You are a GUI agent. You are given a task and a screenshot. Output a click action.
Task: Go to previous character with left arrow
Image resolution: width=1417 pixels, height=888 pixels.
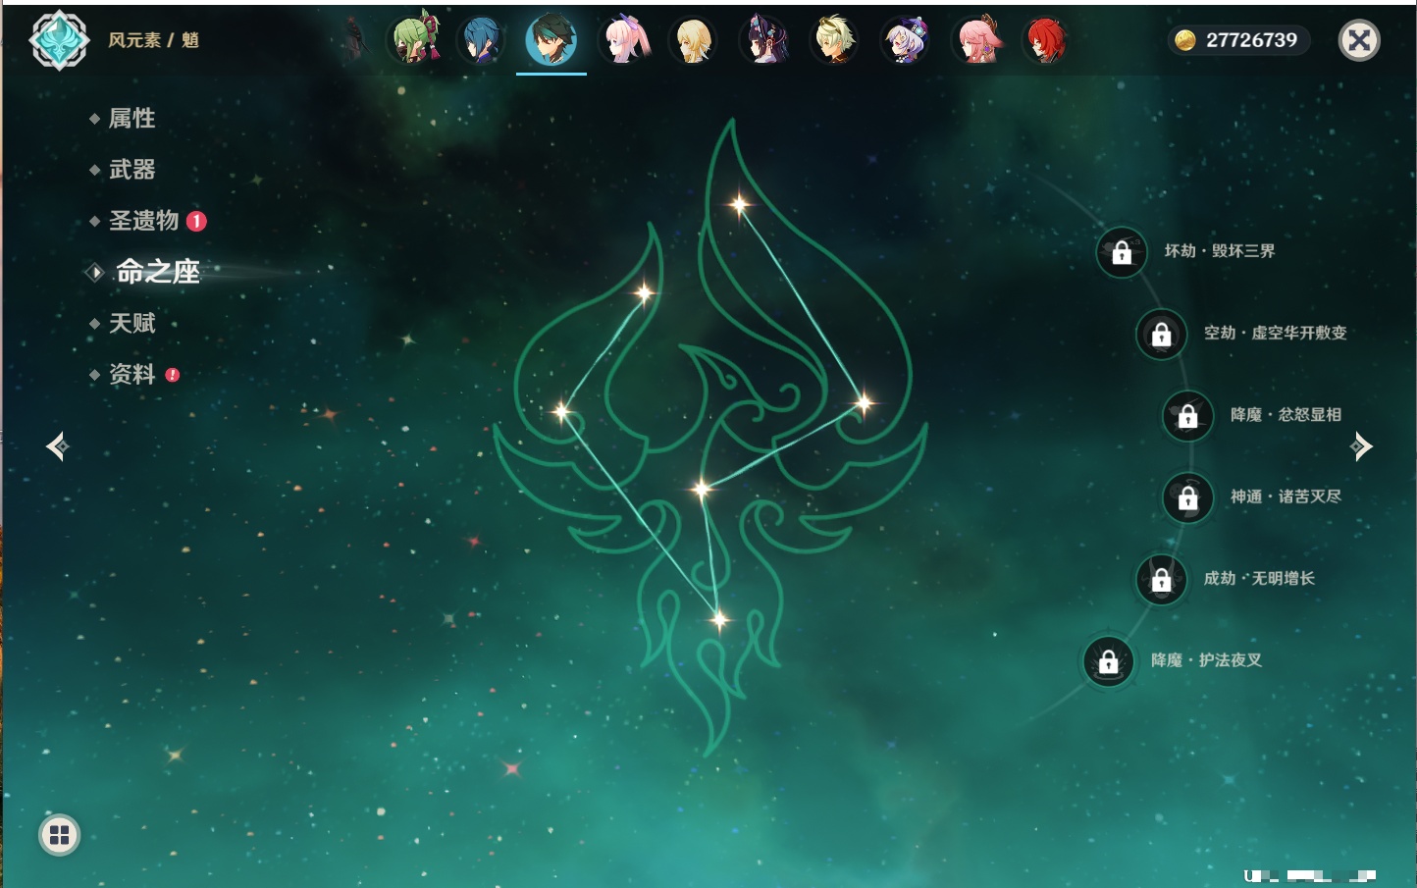click(x=57, y=446)
